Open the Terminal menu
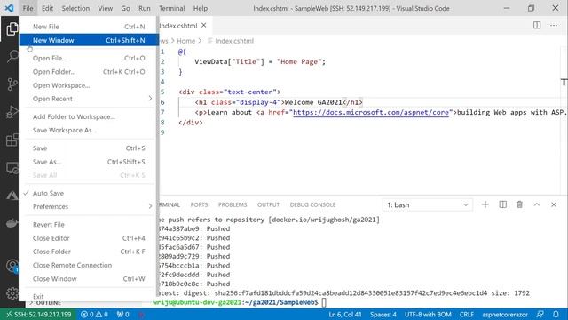Screen dimensions: 568x320 (x=171, y=8)
